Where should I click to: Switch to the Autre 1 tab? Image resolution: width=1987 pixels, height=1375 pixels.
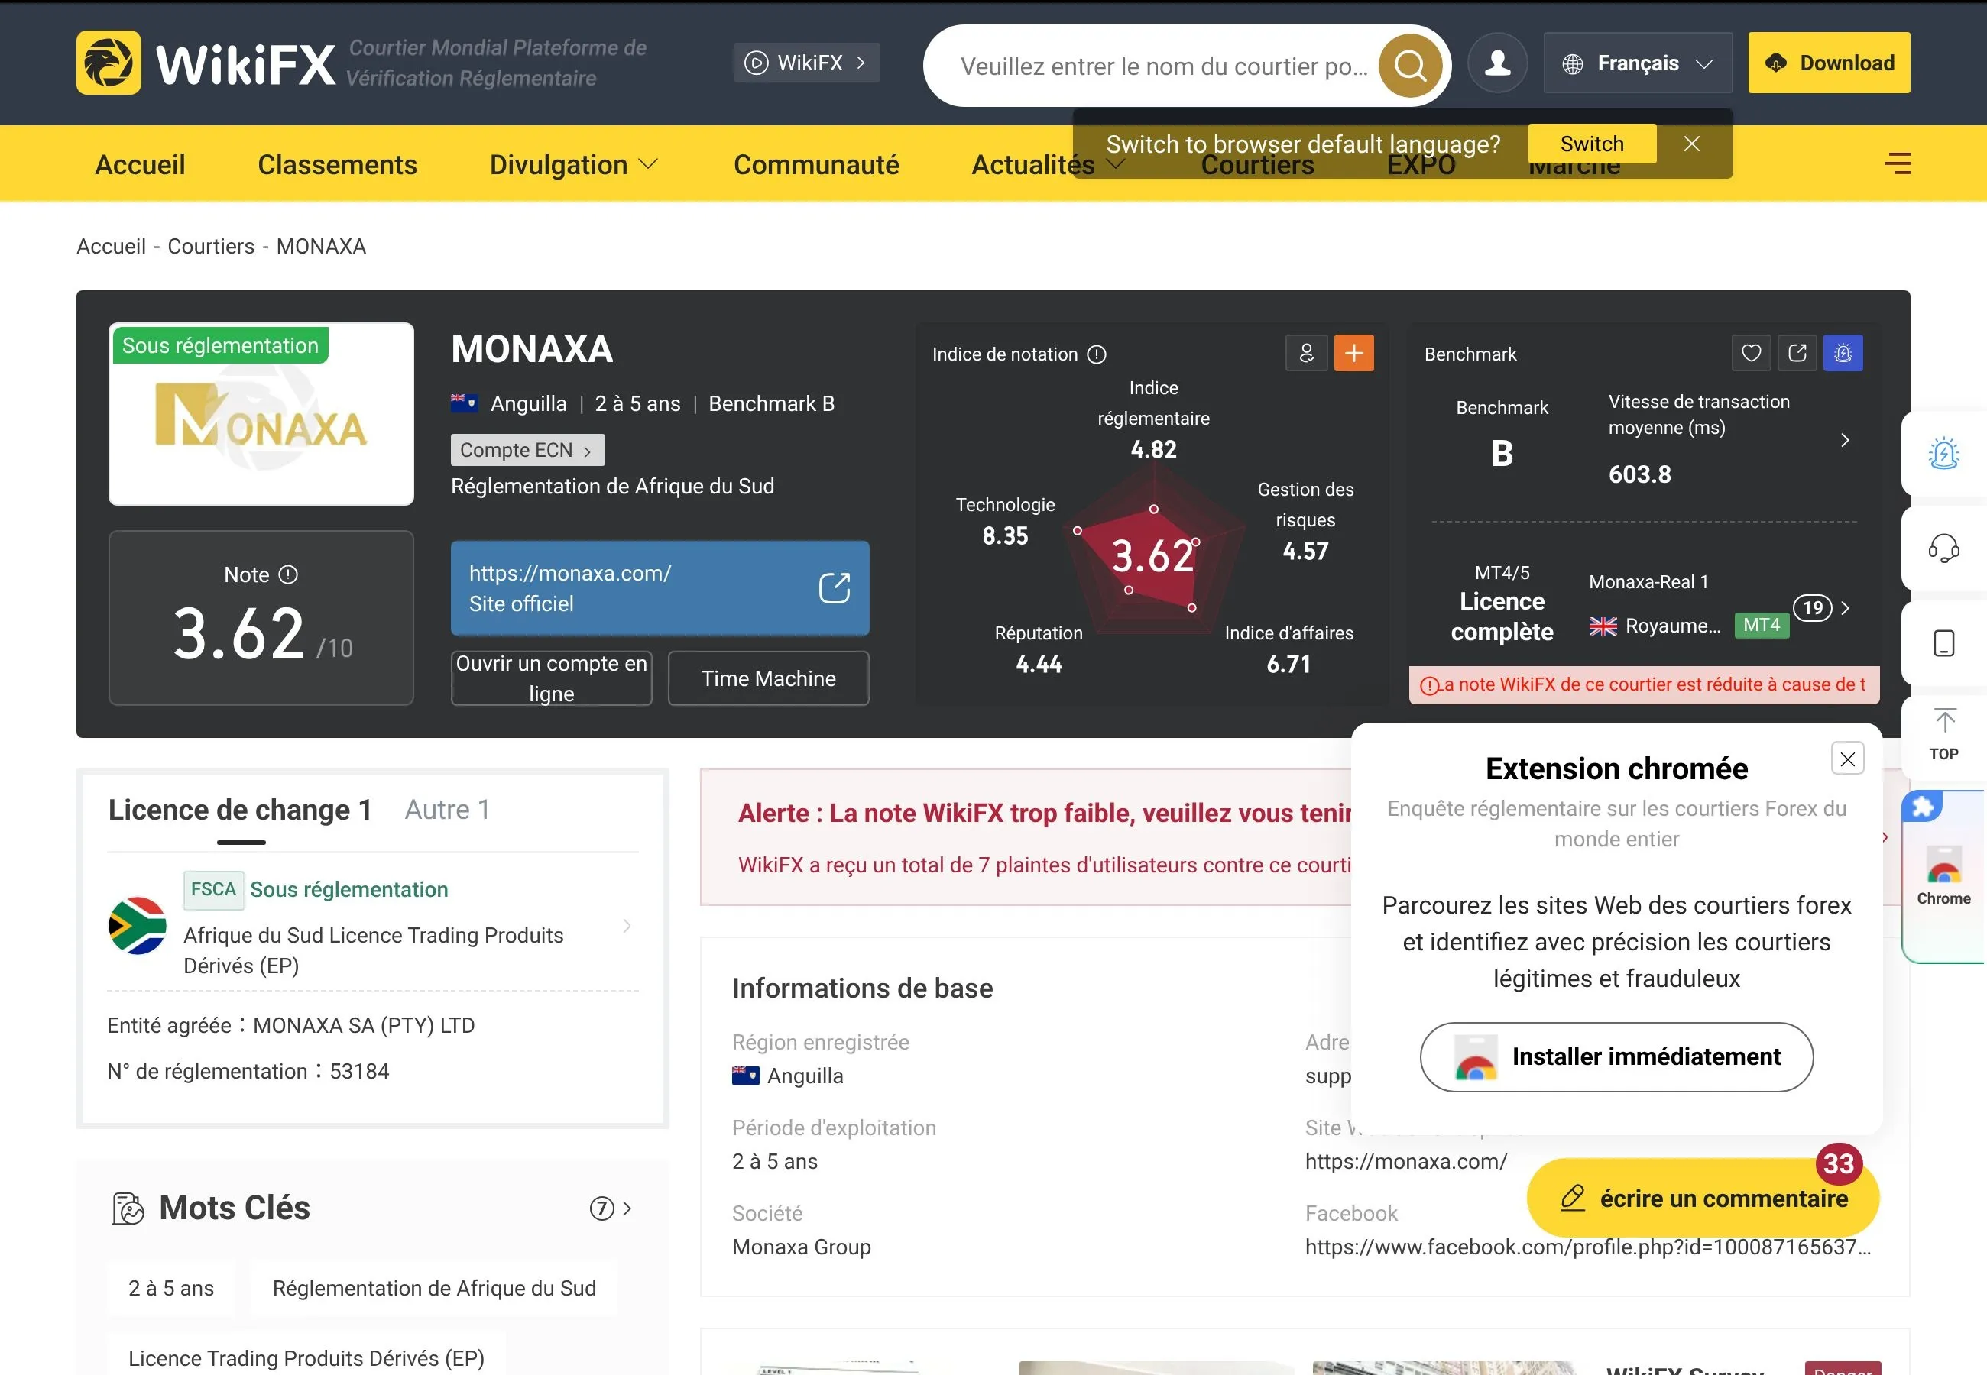click(447, 809)
